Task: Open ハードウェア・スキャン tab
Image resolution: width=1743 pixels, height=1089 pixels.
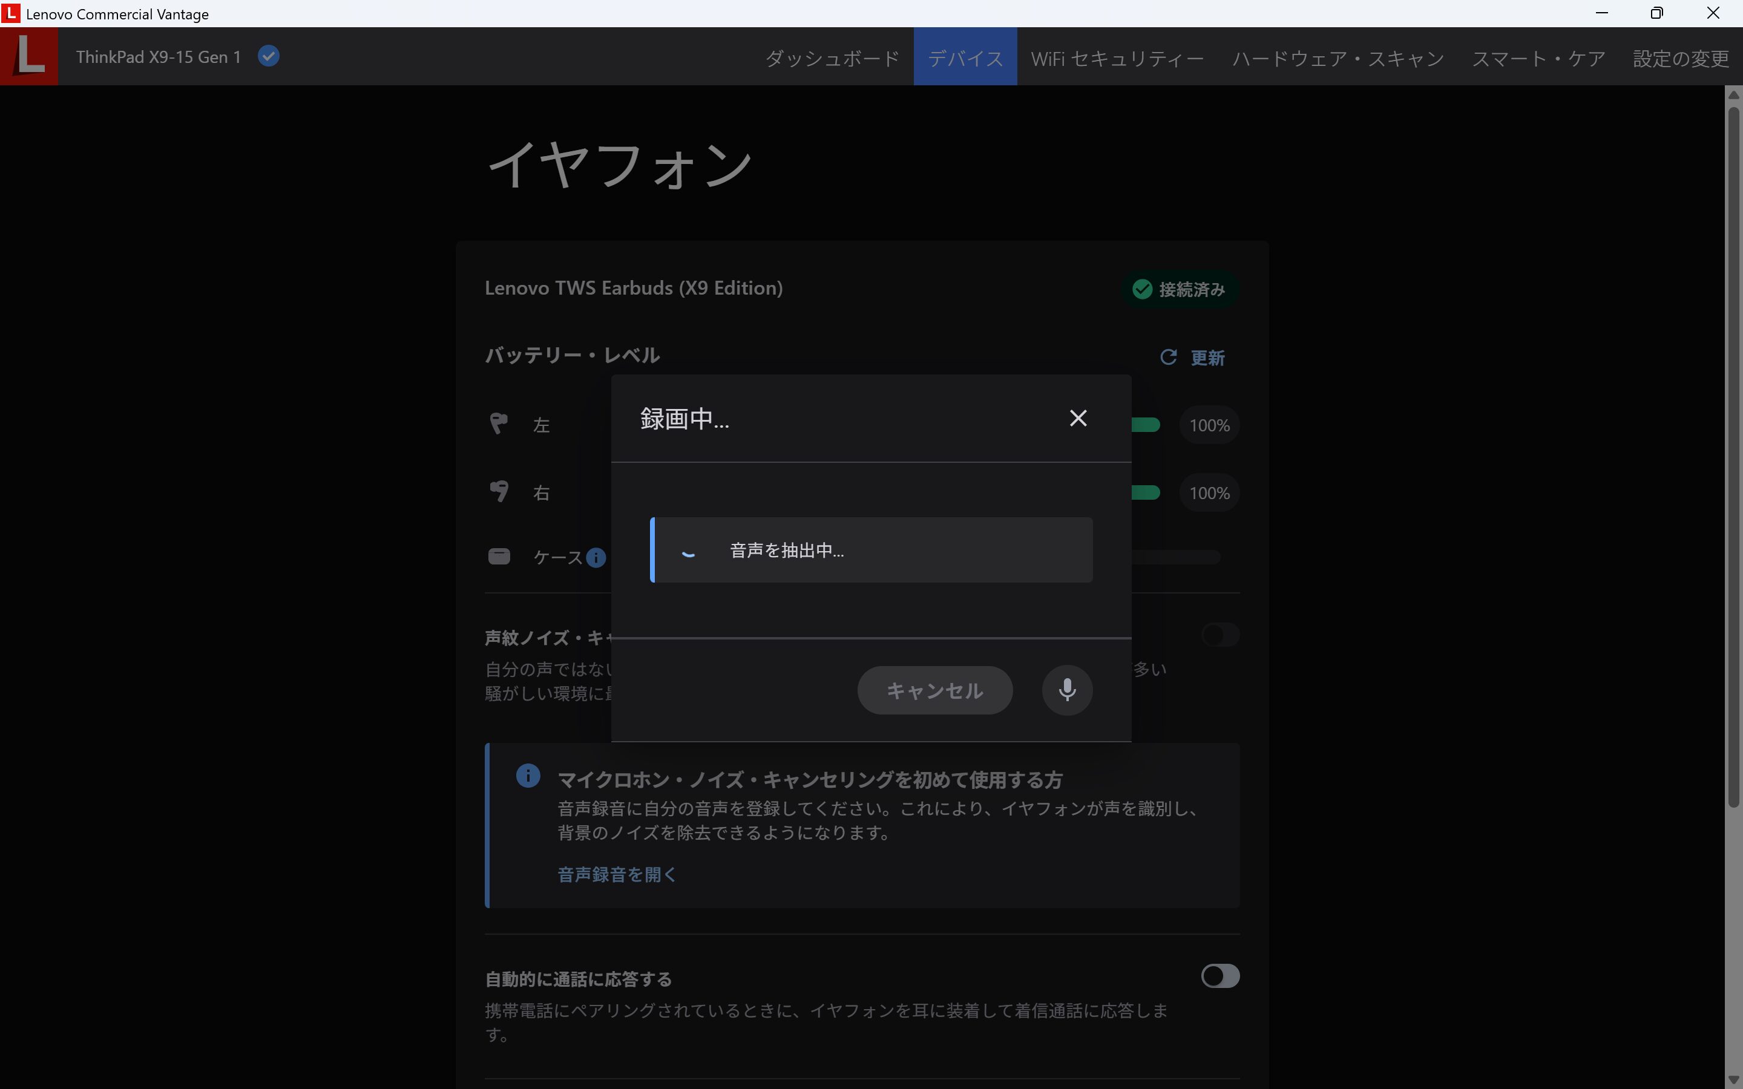Action: tap(1338, 57)
